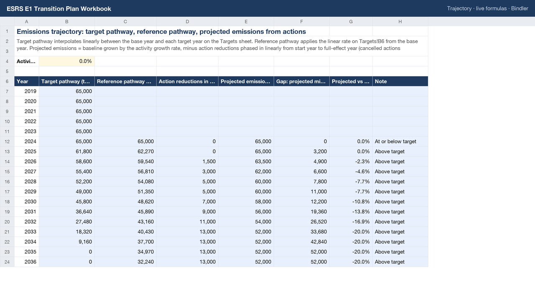Click the 'Note' heading cell

[x=400, y=81]
